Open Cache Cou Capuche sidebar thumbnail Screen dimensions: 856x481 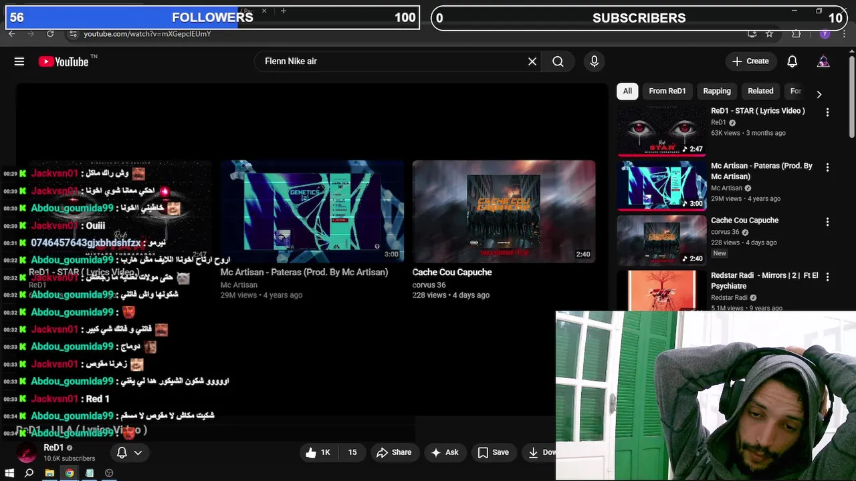click(661, 240)
